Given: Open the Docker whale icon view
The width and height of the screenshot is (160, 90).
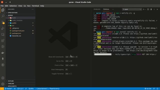Looking at the screenshot, I should [x=3, y=53].
